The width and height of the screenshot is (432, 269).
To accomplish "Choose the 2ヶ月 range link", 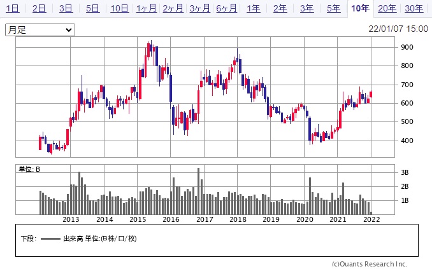I will (x=173, y=8).
